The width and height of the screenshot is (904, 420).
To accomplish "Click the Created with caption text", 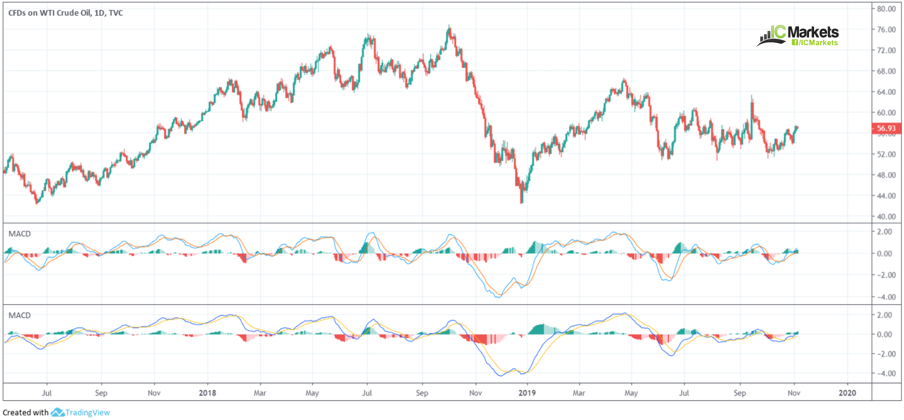I will pos(26,412).
